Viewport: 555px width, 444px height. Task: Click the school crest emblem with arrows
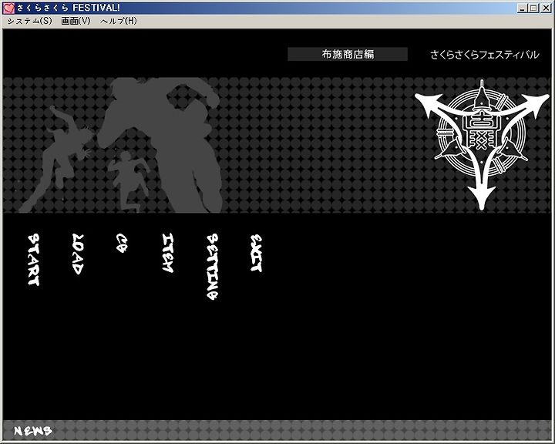(481, 145)
